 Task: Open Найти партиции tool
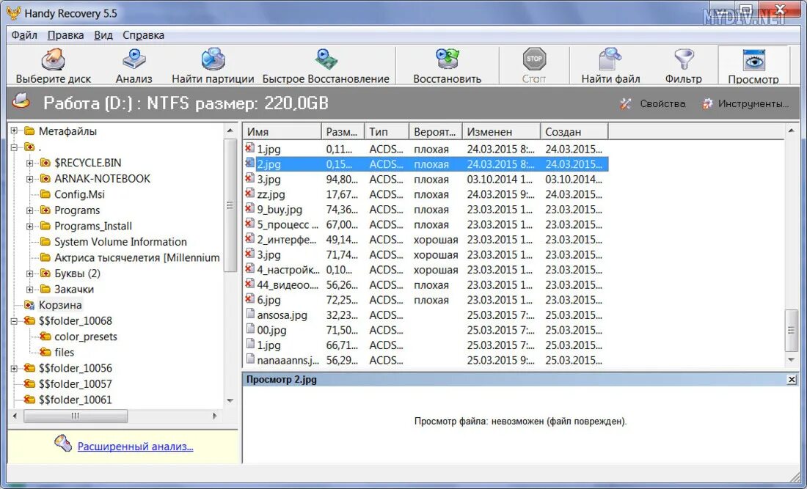[213, 66]
